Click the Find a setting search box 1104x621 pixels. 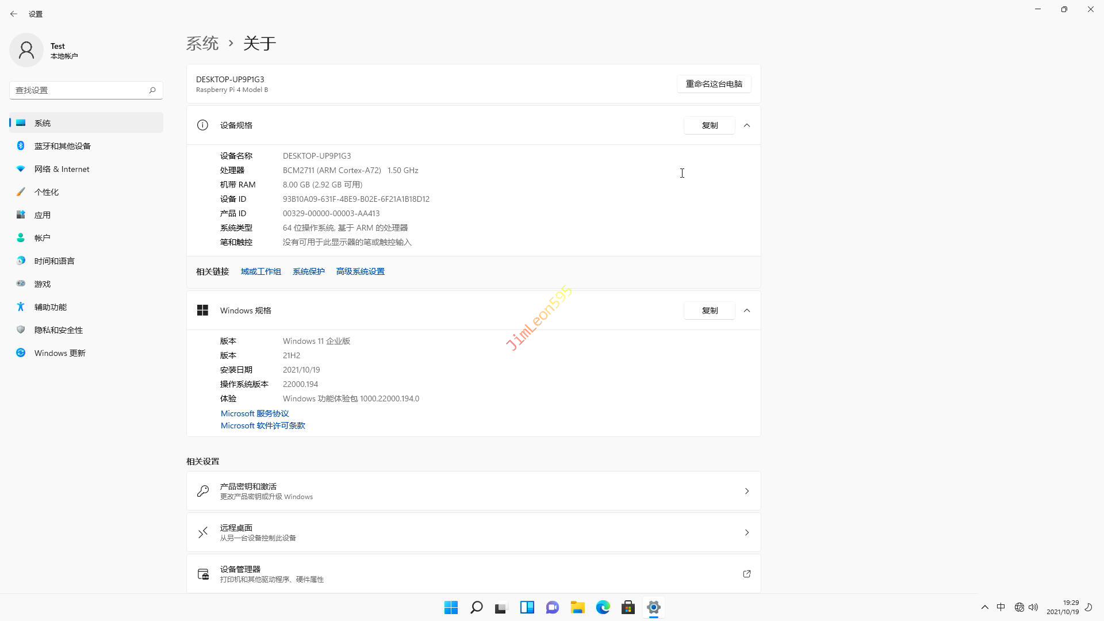(80, 90)
